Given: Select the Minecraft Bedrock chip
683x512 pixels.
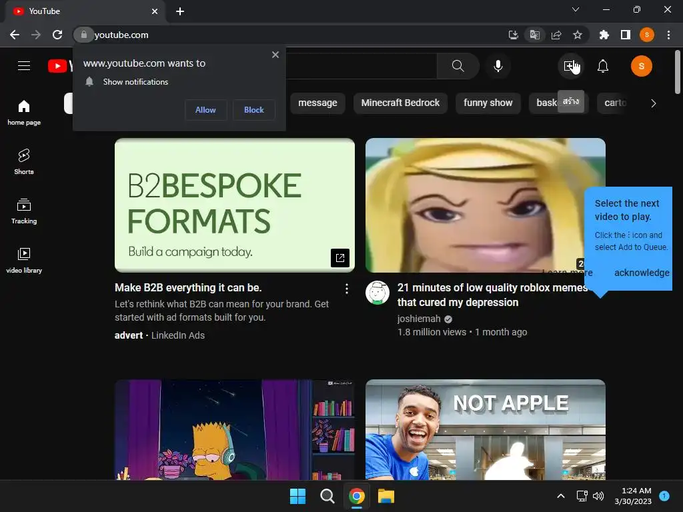Looking at the screenshot, I should pos(400,103).
